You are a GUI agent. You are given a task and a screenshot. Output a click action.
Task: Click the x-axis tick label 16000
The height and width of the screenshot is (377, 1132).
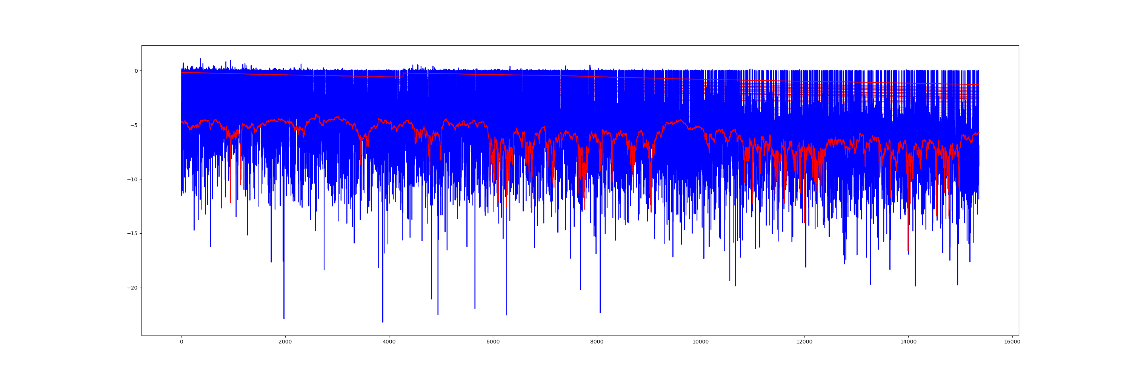coord(1012,342)
